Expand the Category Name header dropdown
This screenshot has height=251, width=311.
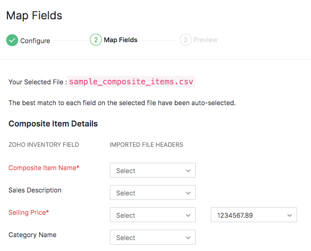click(x=153, y=237)
